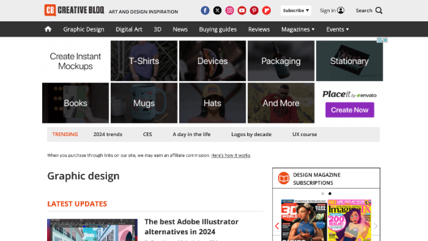The image size is (428, 241).
Task: Open the 2024 trends trending link
Action: pos(108,134)
